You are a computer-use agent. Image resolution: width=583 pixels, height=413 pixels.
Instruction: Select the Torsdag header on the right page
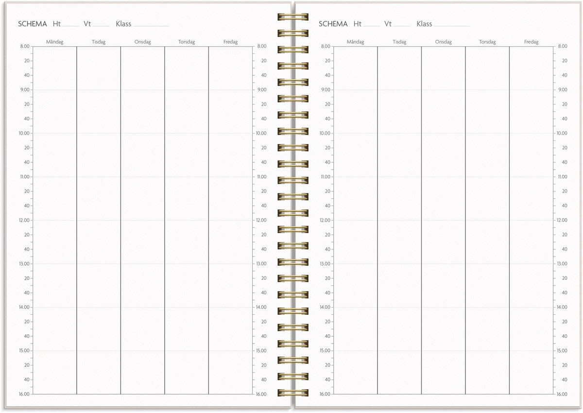(487, 42)
